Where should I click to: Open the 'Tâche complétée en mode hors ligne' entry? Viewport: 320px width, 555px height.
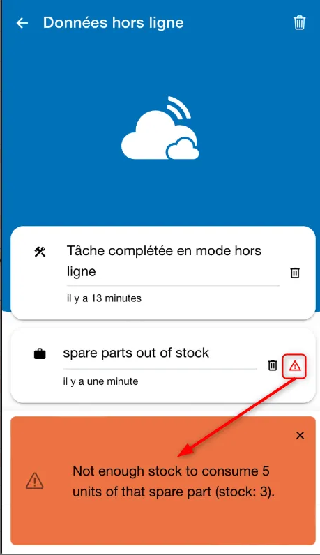point(164,261)
